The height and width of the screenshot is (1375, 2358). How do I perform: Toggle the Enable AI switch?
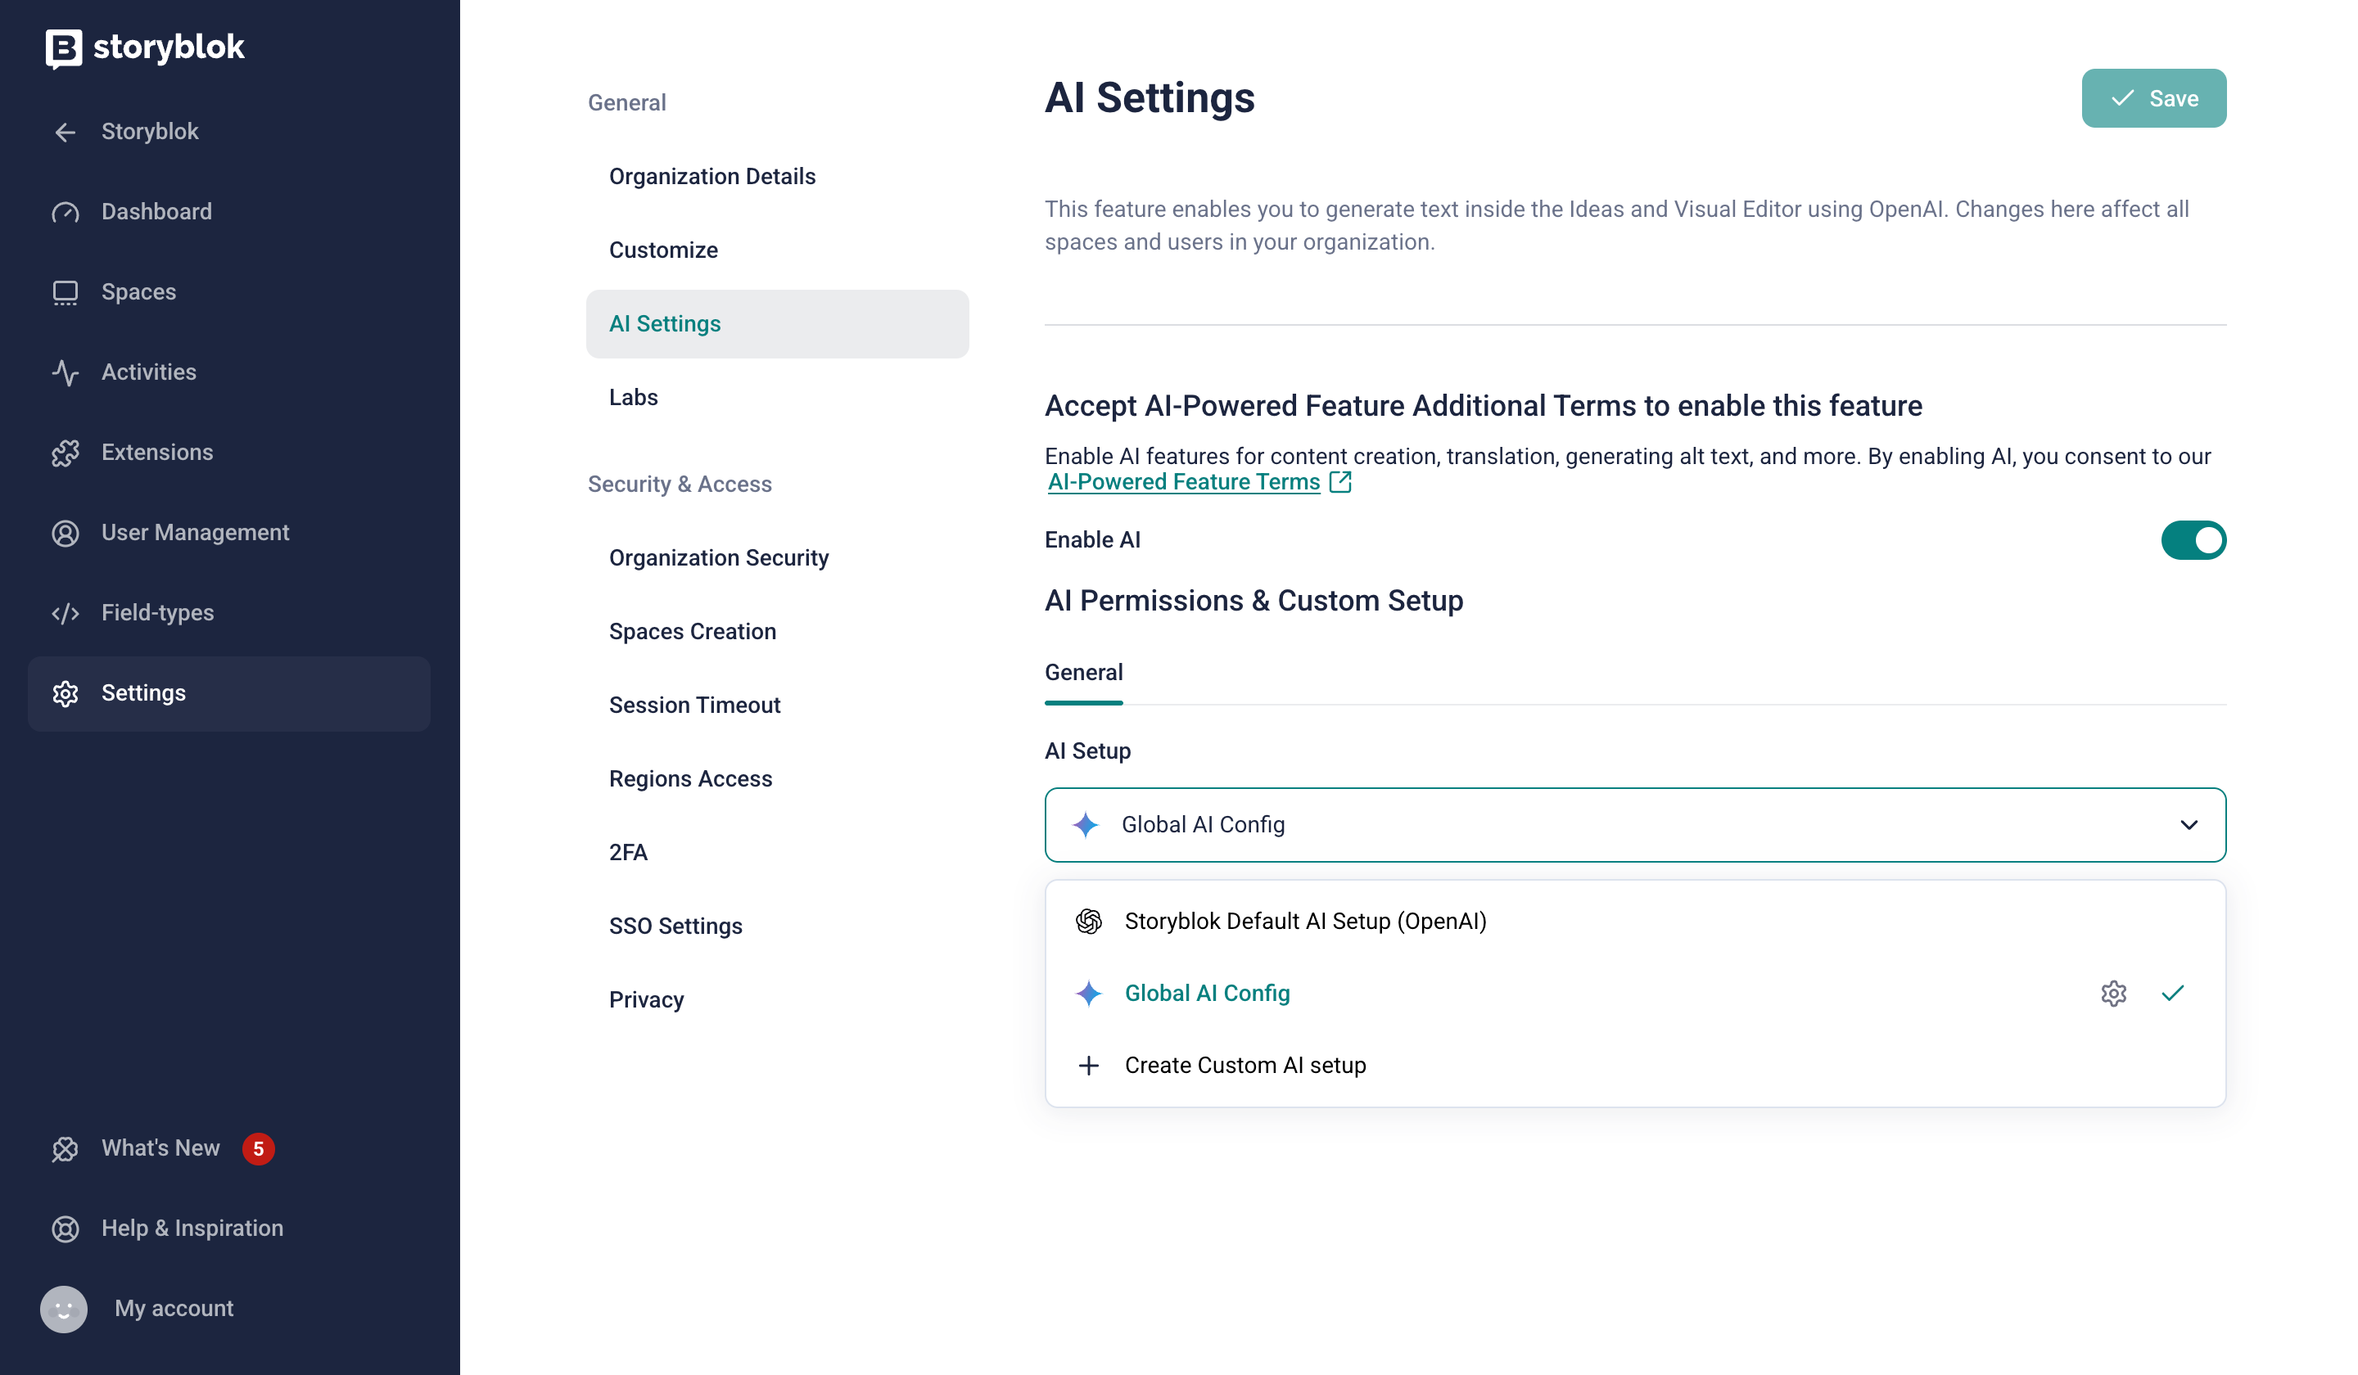[2193, 541]
